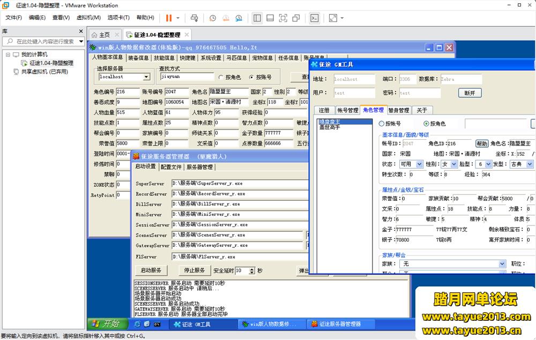The height and width of the screenshot is (340, 536).
Task: Toggle the library sidebar view icon
Action: (x=257, y=18)
